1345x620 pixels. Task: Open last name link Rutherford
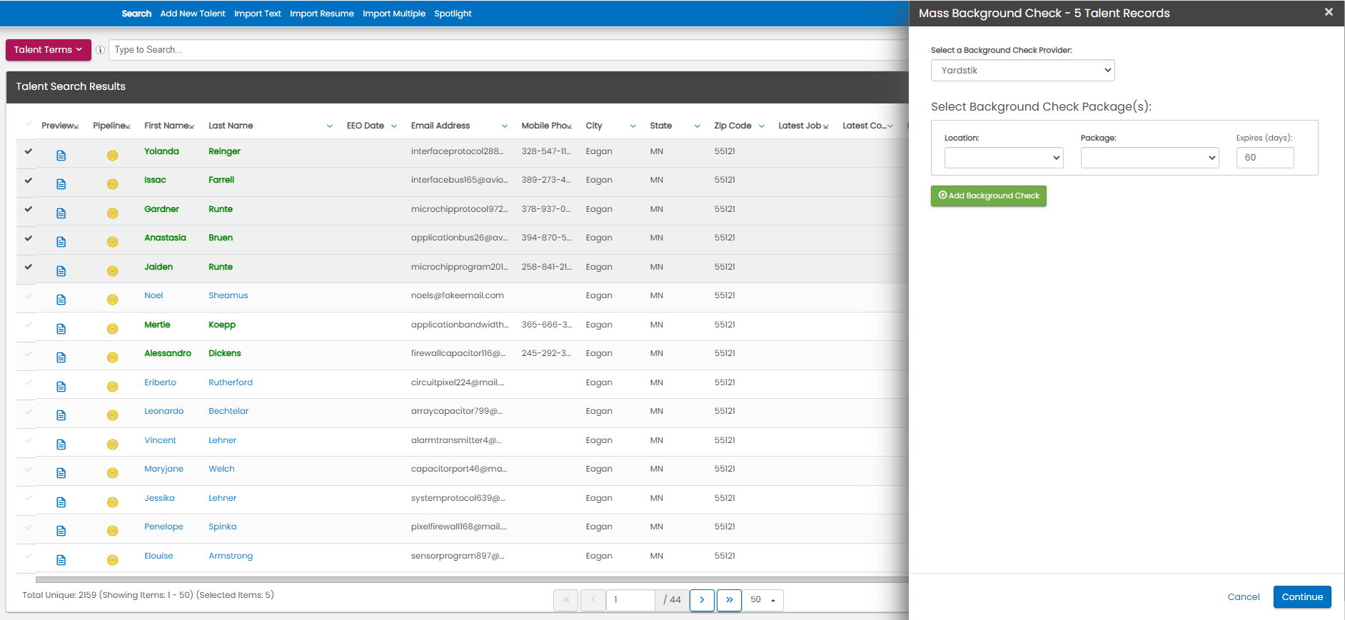pyautogui.click(x=231, y=382)
